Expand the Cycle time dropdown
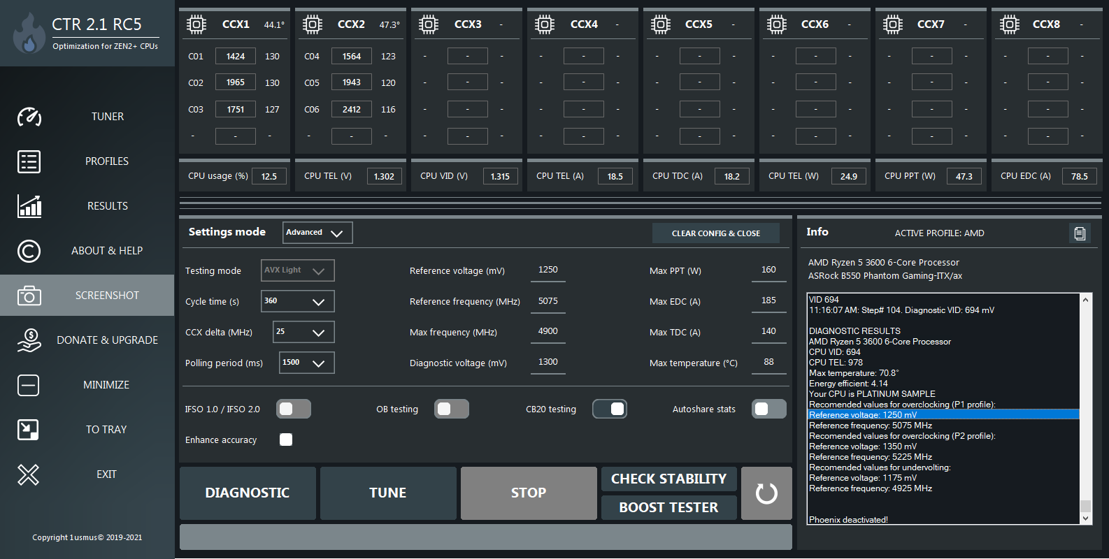Viewport: 1109px width, 559px height. [x=298, y=301]
